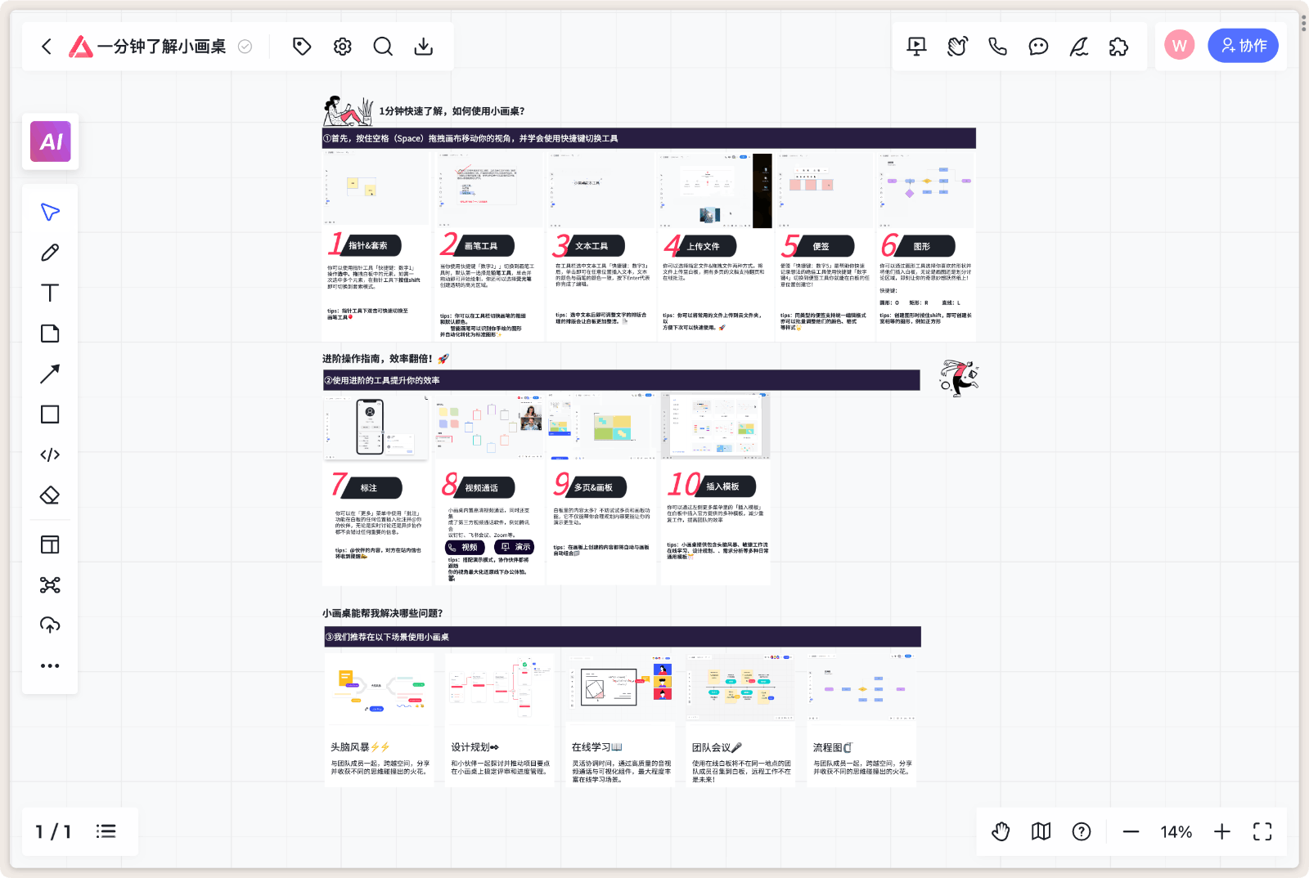Start a voice call with phone icon
1309x878 pixels.
(x=998, y=47)
